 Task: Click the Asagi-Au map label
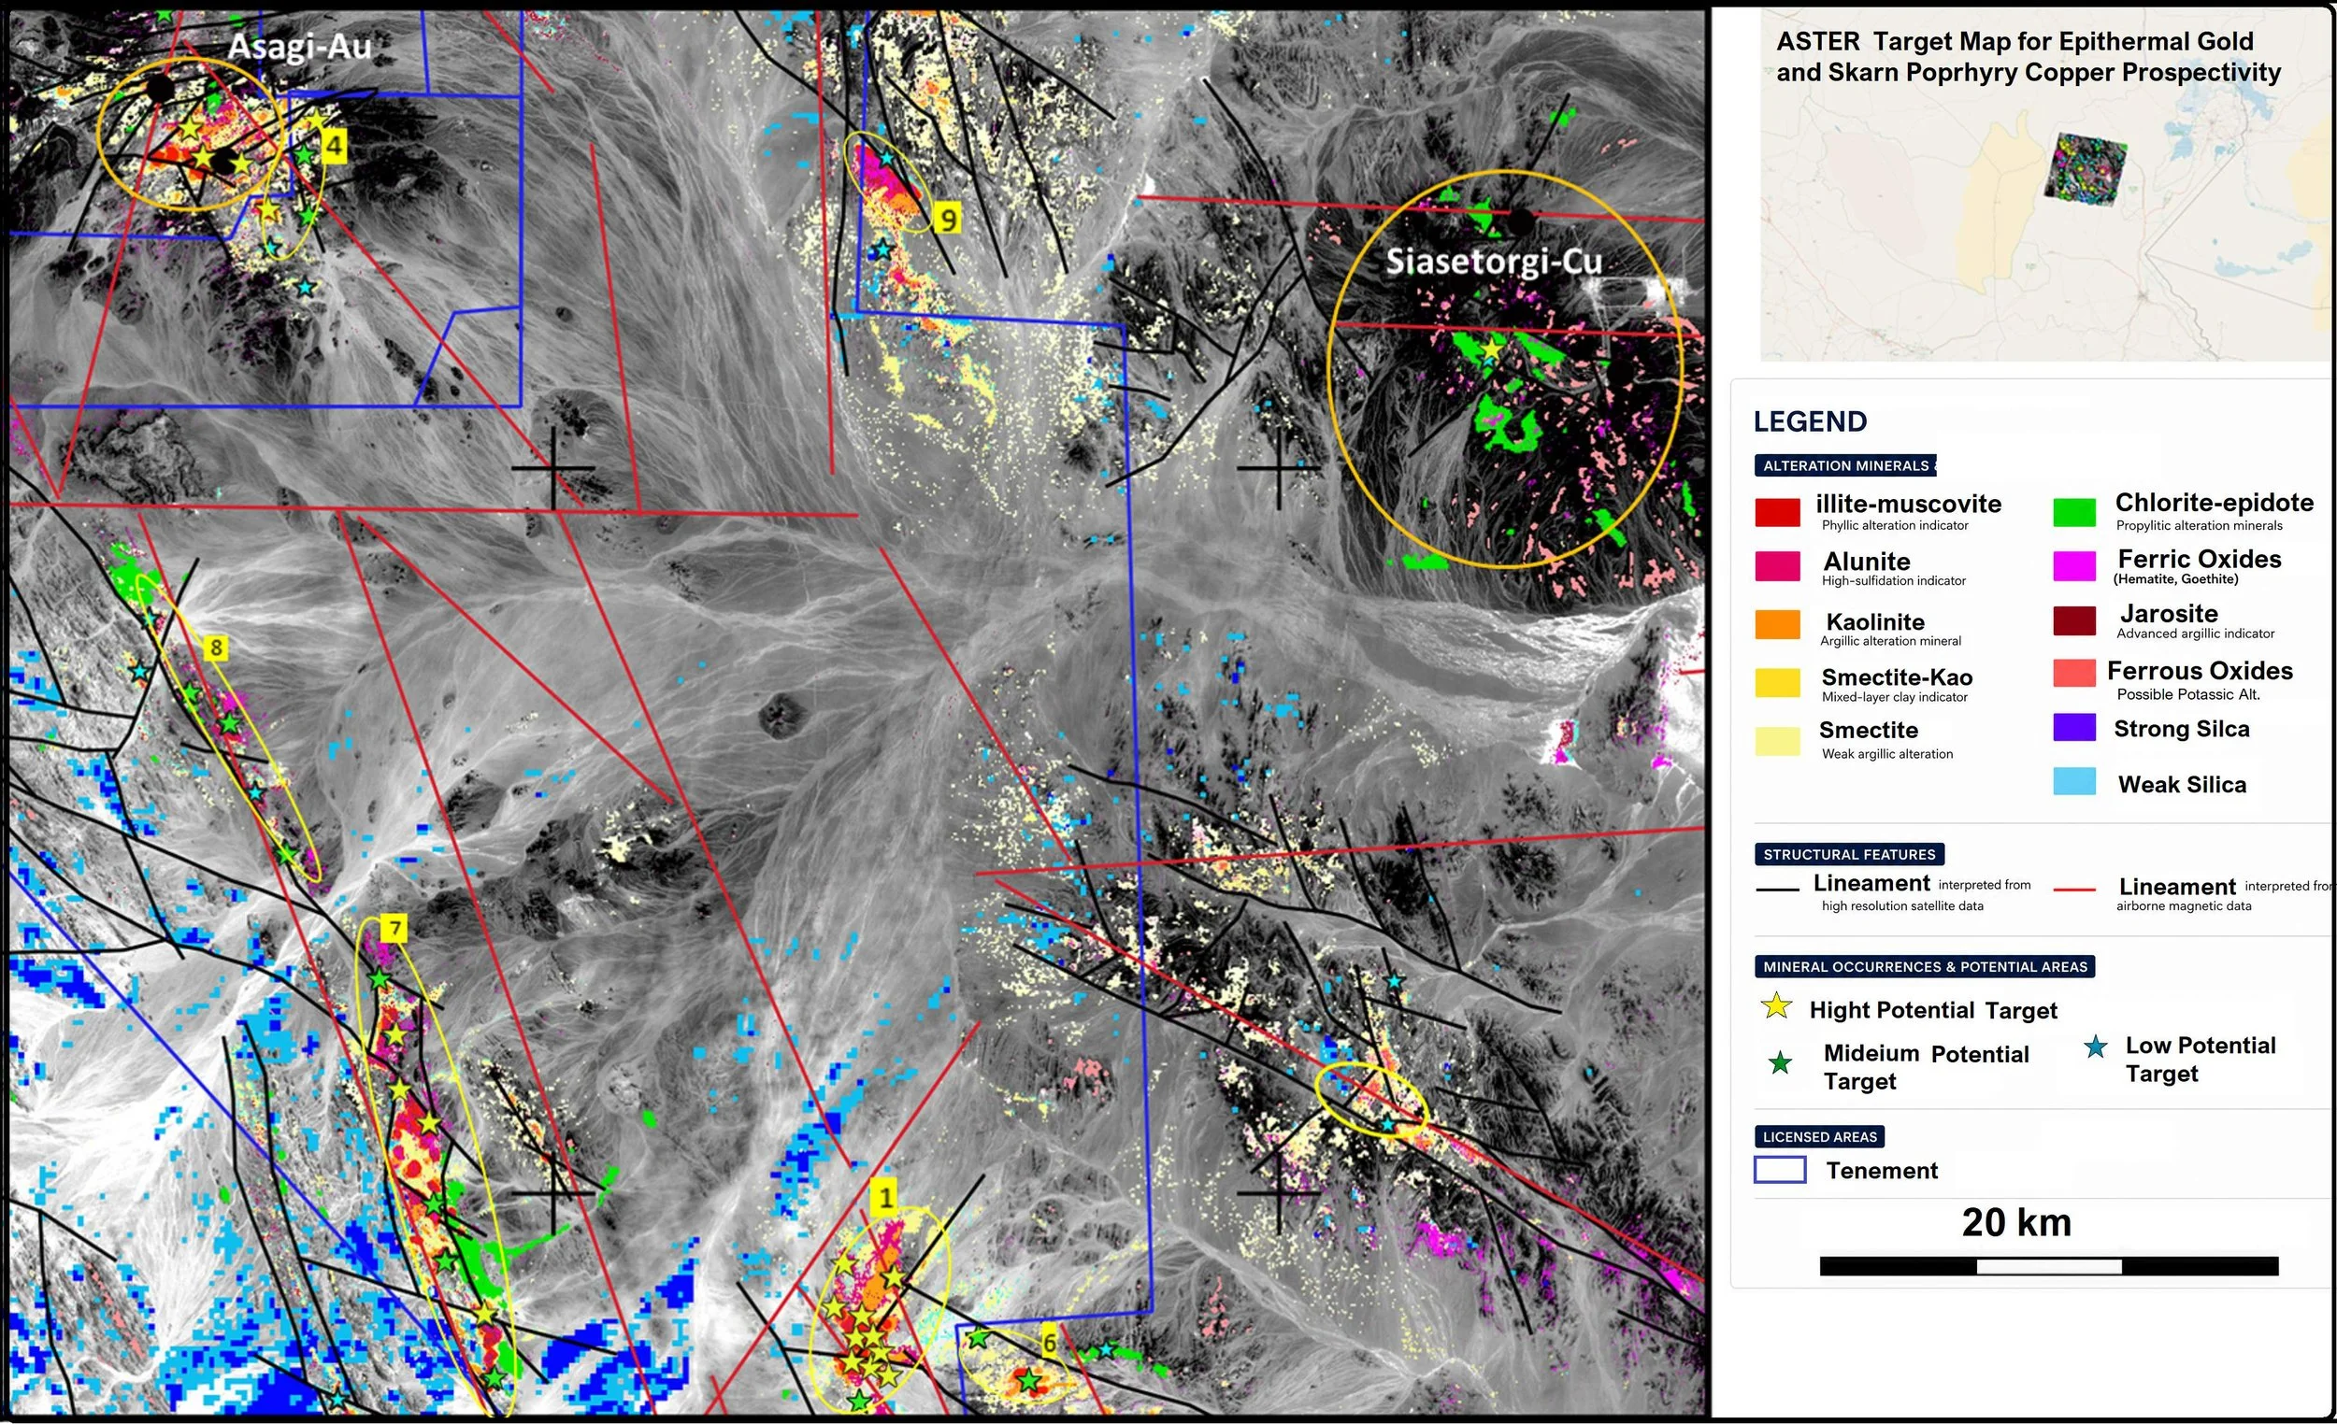[x=300, y=47]
